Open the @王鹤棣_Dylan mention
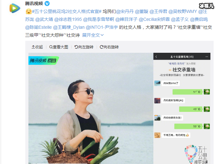The width and height of the screenshot is (218, 164). 69,27
